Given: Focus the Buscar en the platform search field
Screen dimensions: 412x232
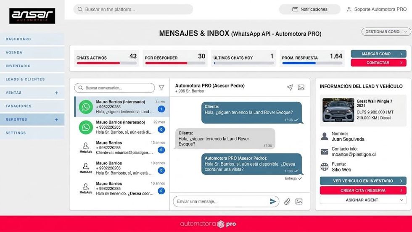Looking at the screenshot, I should (133, 9).
